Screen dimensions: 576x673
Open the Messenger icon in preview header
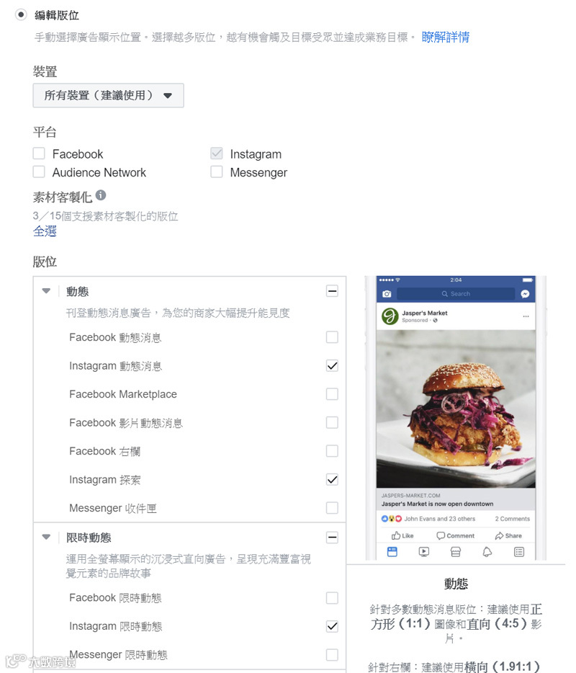[x=525, y=294]
